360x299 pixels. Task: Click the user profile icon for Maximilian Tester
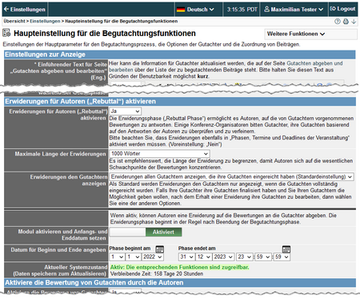pyautogui.click(x=266, y=9)
